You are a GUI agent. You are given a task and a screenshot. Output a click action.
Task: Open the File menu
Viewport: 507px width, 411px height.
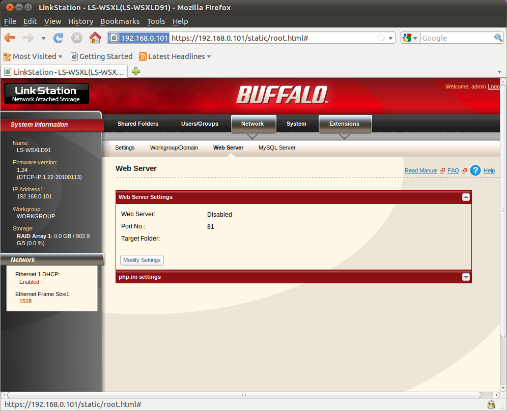(x=10, y=21)
